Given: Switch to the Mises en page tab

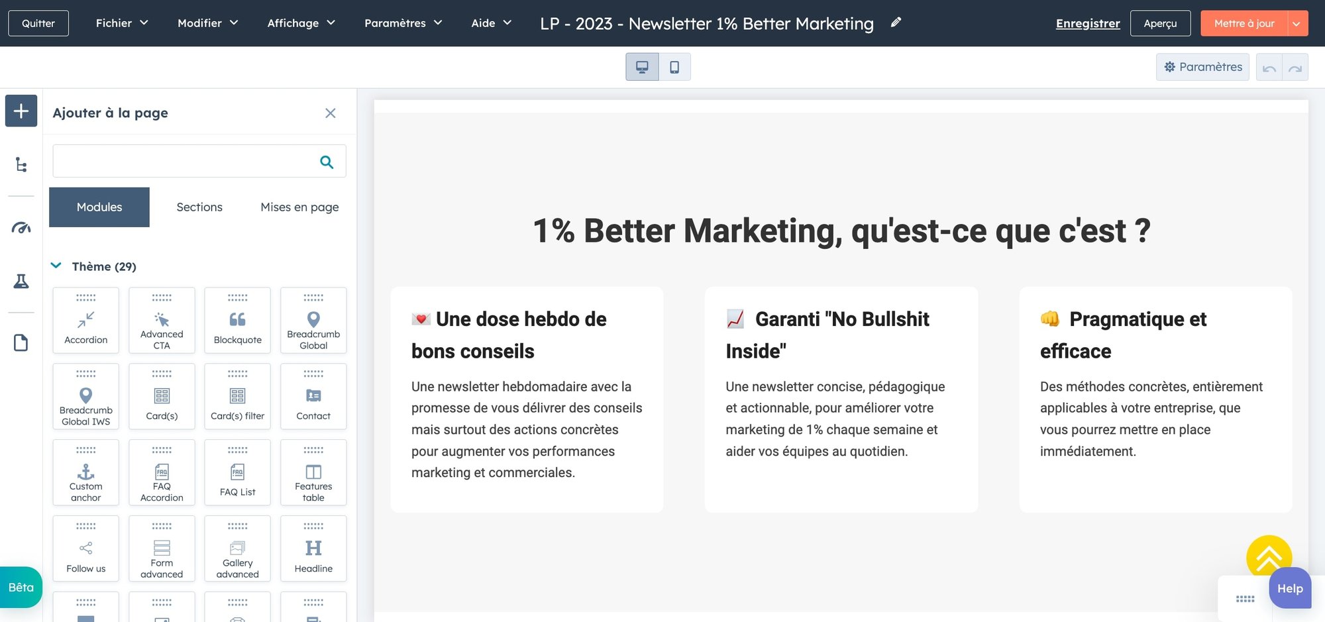Looking at the screenshot, I should tap(299, 207).
